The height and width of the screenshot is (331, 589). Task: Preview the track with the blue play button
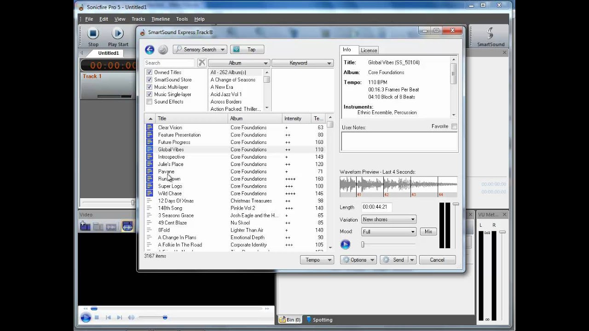pos(345,245)
